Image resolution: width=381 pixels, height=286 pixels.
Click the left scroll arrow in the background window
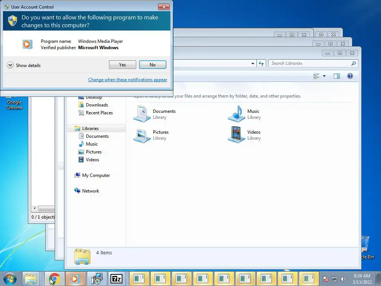click(35, 208)
